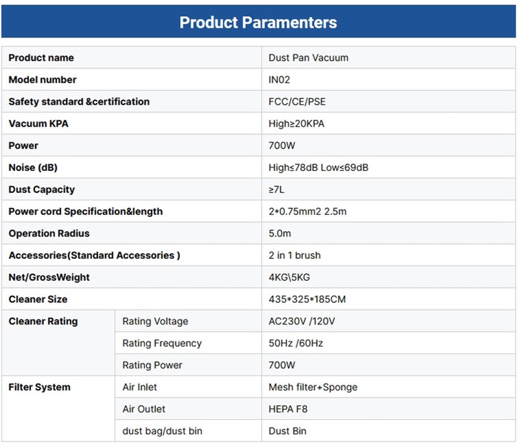Select the Mesh filter+Sponge air inlet value
The image size is (518, 446).
click(x=313, y=387)
